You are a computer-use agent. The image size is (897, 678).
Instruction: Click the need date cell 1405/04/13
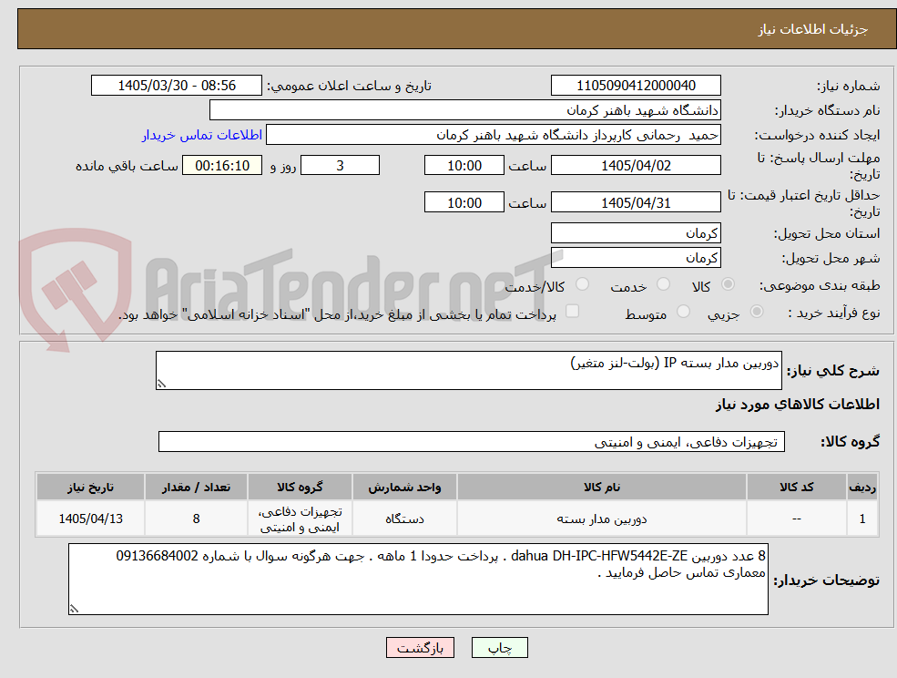tap(90, 519)
